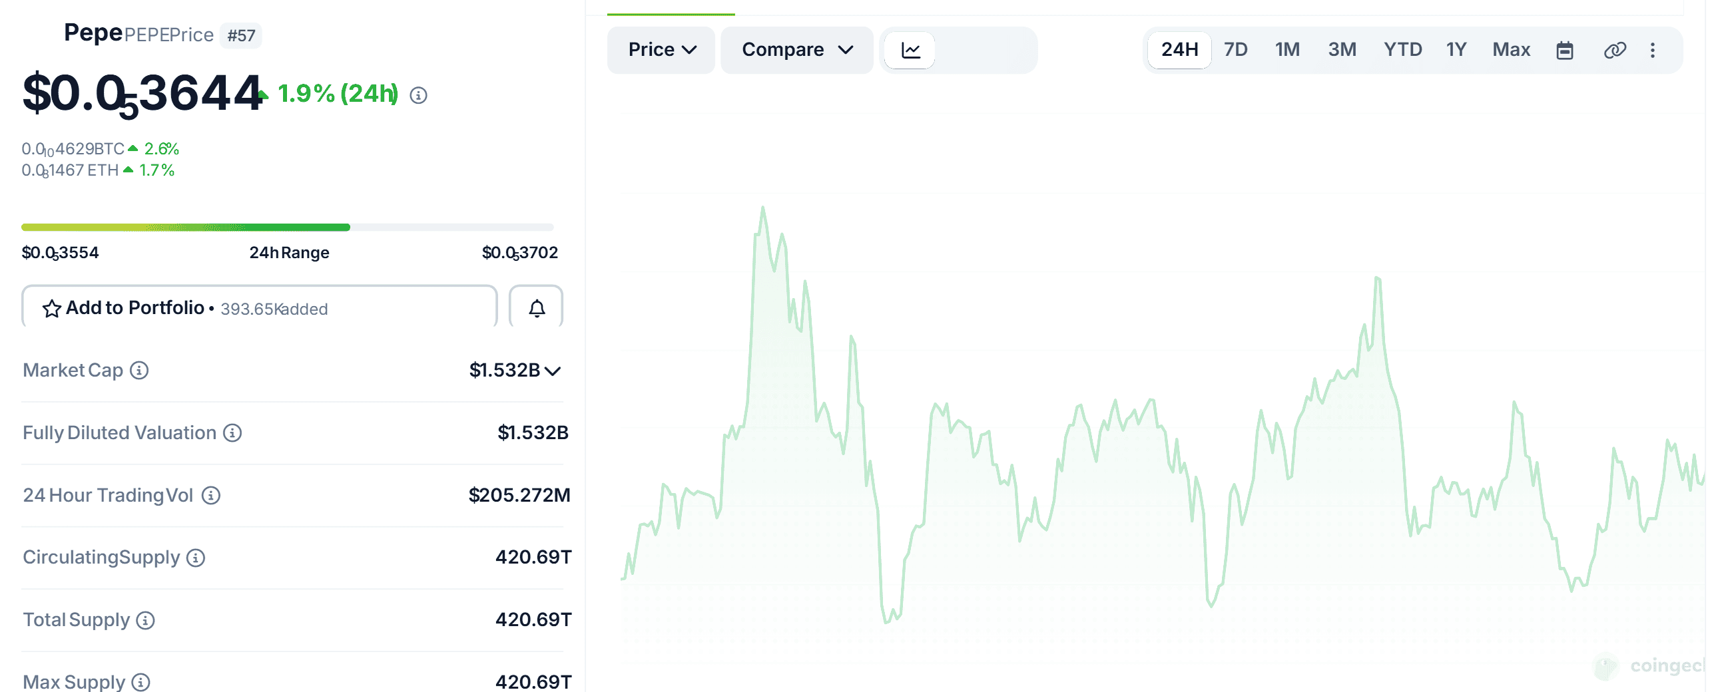Click the Circulating Supply info icon
The height and width of the screenshot is (692, 1718).
point(195,558)
